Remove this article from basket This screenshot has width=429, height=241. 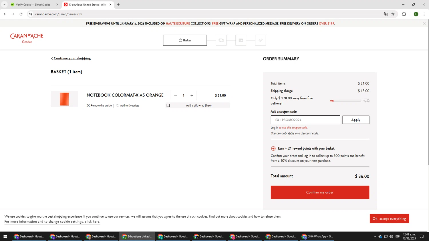click(x=99, y=106)
